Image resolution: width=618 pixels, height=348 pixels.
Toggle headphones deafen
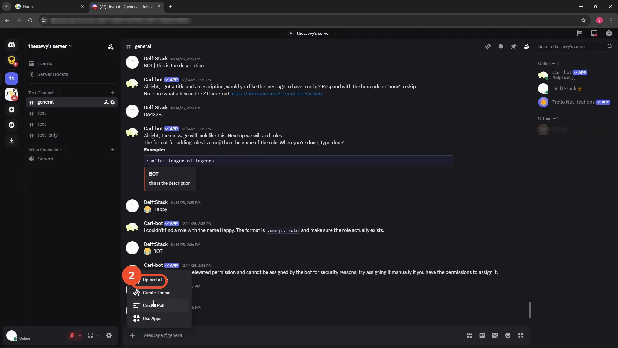[90, 335]
